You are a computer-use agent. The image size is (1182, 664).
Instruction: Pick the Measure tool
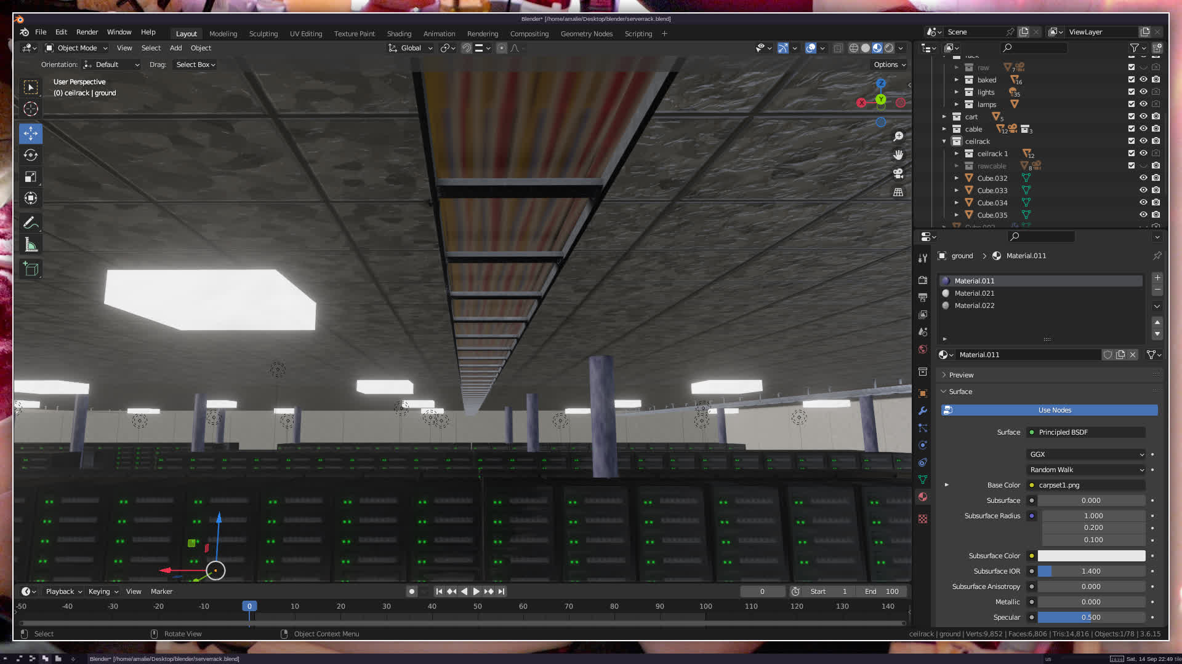tap(31, 245)
